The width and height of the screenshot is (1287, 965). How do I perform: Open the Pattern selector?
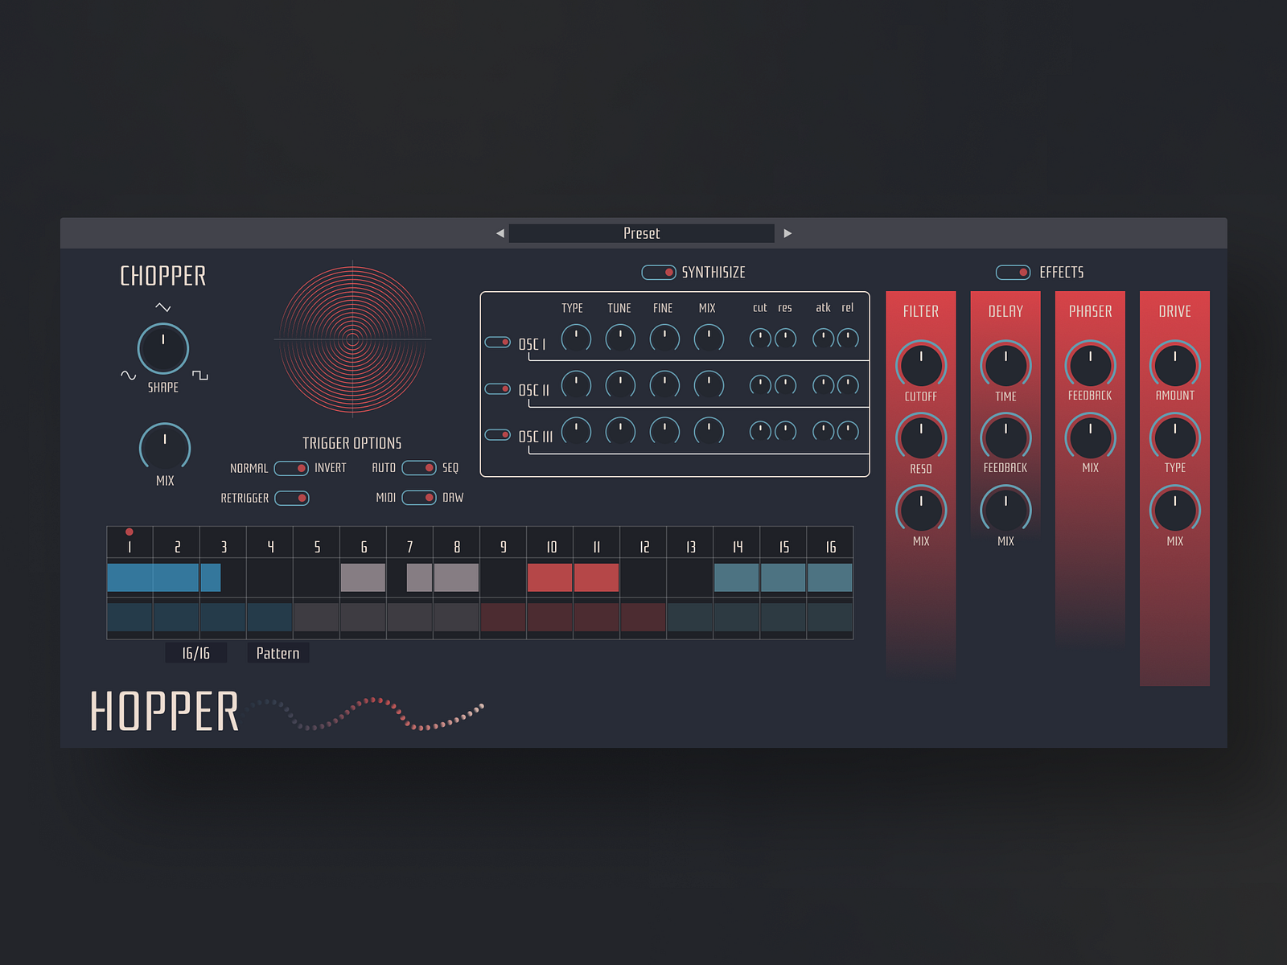point(278,653)
